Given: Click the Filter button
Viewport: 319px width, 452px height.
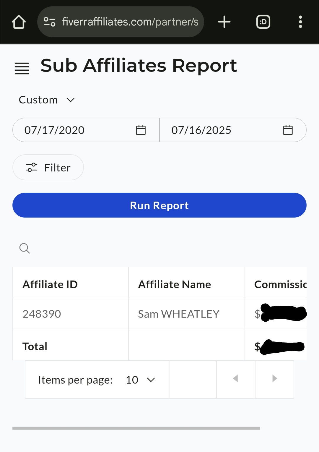Looking at the screenshot, I should pos(48,167).
